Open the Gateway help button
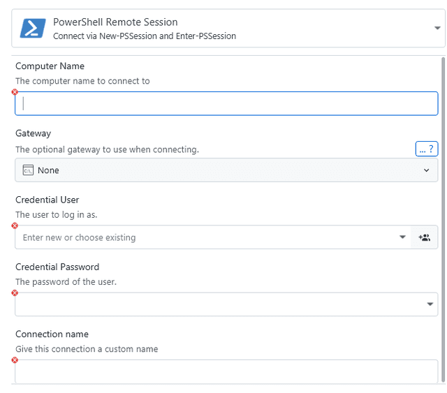The height and width of the screenshot is (393, 447). point(426,149)
